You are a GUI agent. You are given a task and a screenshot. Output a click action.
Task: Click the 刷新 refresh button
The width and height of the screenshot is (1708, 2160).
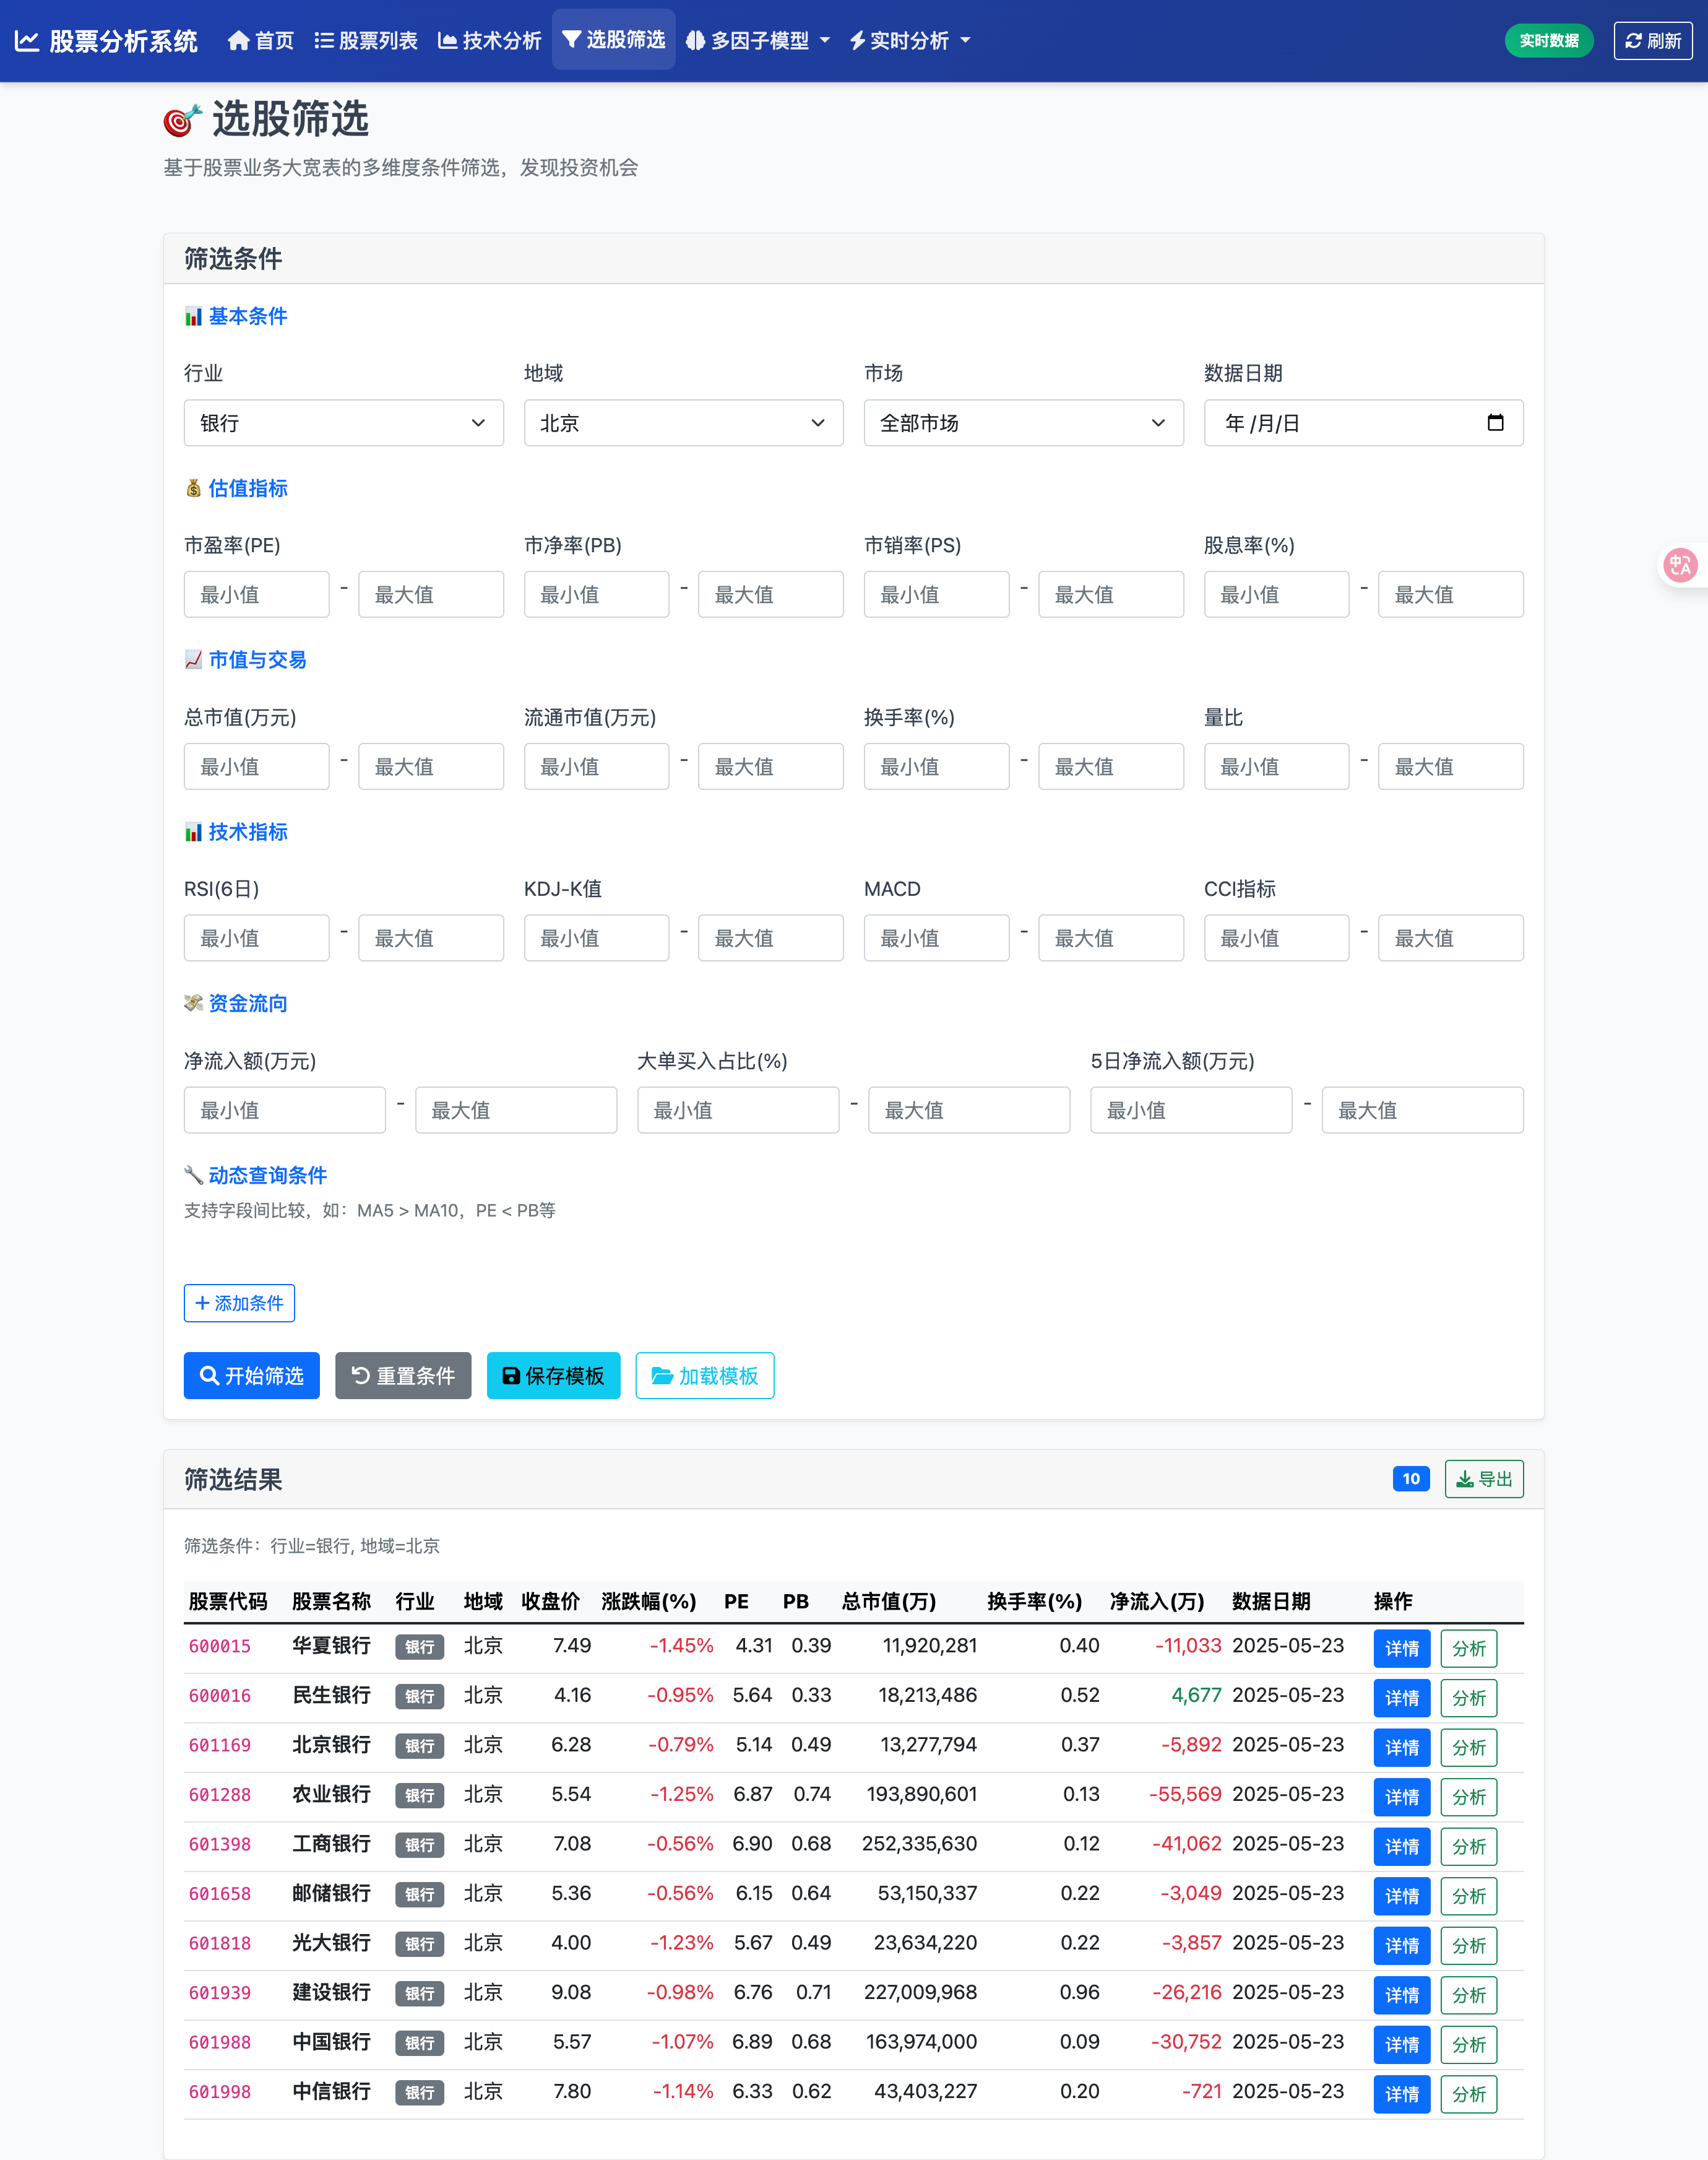tap(1652, 41)
